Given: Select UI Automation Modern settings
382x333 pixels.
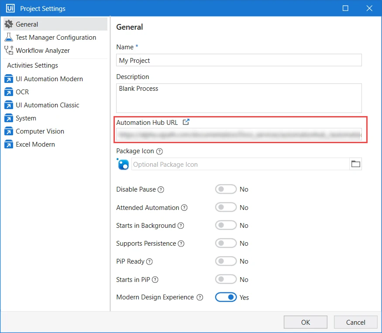Looking at the screenshot, I should [x=55, y=79].
